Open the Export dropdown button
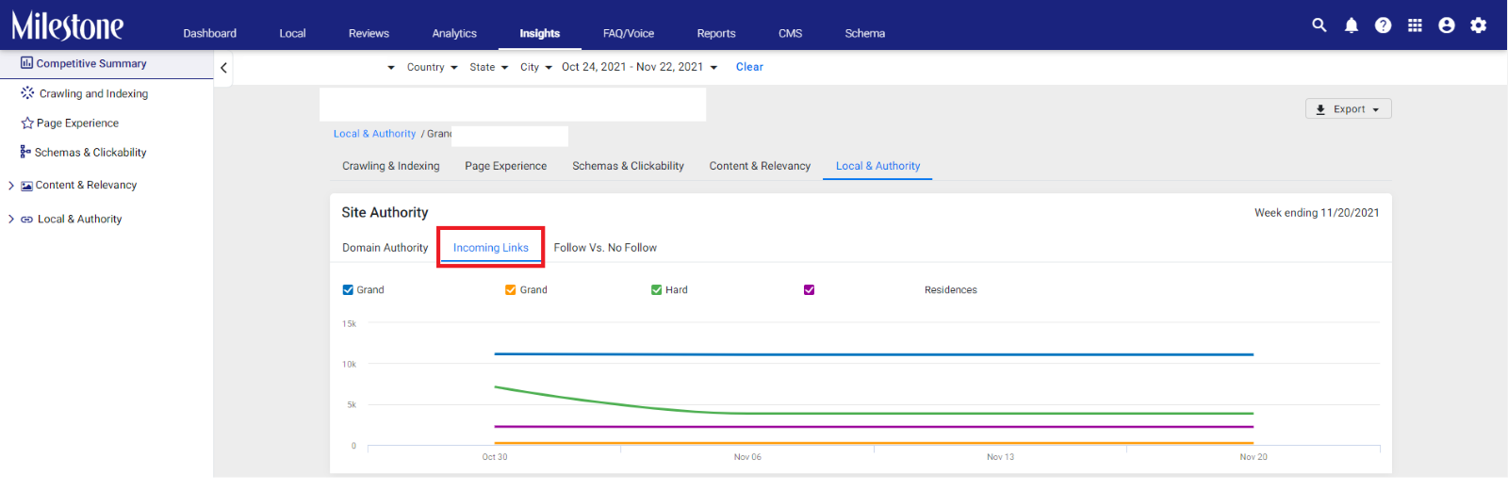 click(x=1348, y=109)
